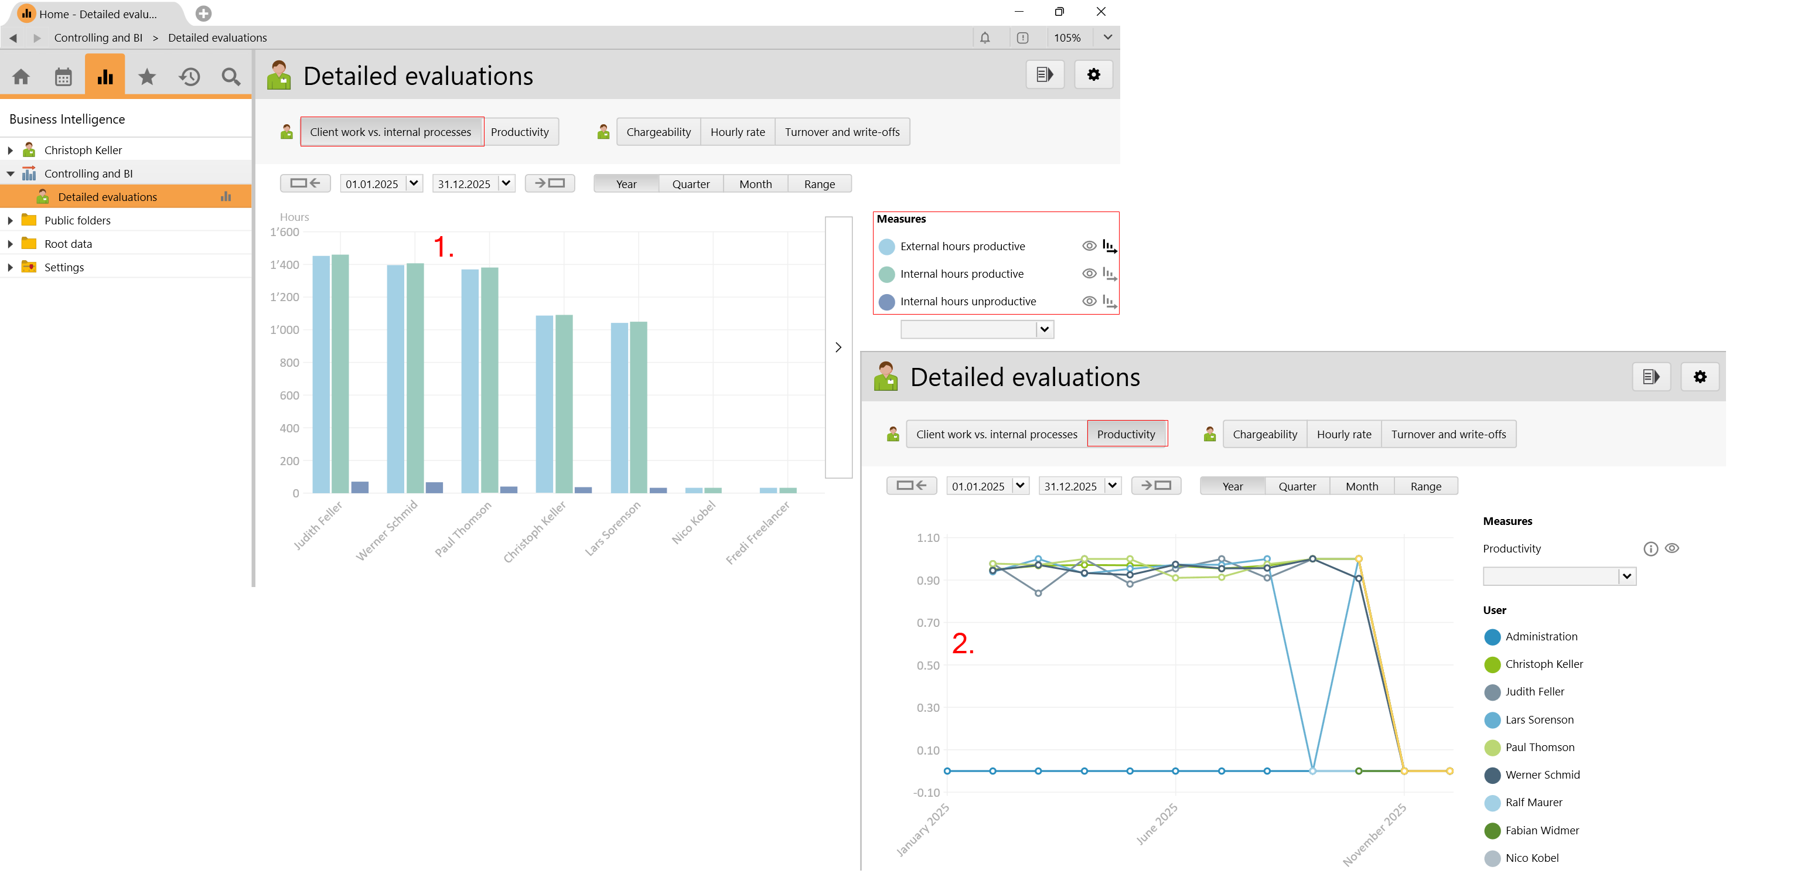Click the notification bell icon

click(984, 38)
